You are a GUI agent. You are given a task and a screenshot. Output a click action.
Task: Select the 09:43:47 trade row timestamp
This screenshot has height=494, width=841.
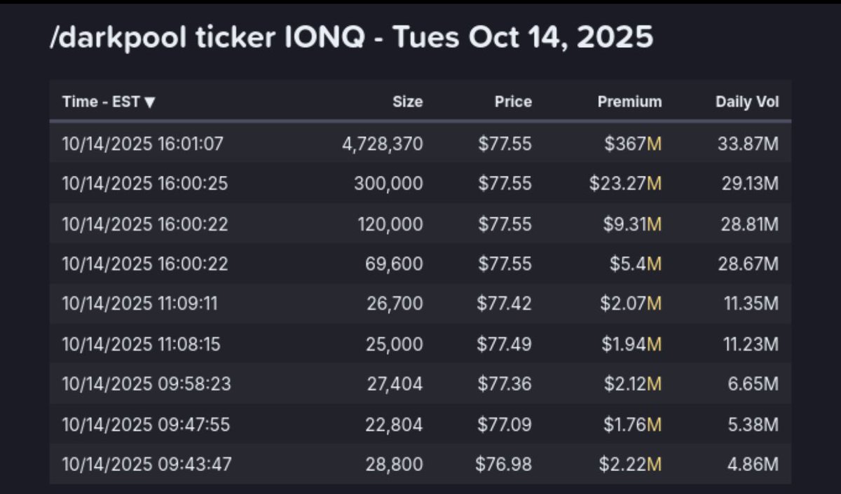click(x=146, y=464)
